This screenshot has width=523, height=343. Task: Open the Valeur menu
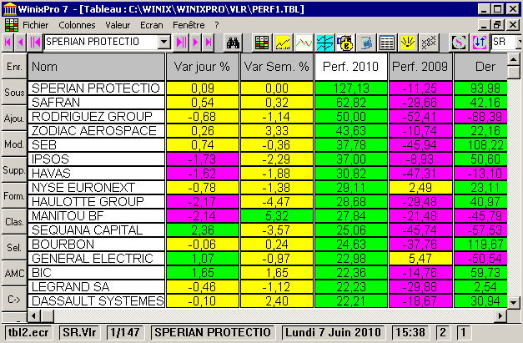[x=118, y=25]
